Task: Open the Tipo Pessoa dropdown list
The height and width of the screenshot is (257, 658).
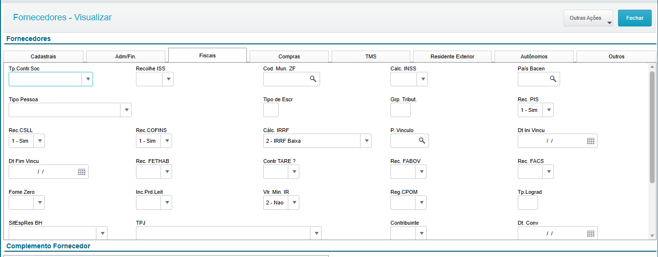Action: pyautogui.click(x=126, y=110)
